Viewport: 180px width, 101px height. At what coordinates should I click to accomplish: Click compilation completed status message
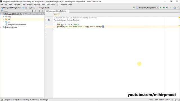tap(26, 100)
